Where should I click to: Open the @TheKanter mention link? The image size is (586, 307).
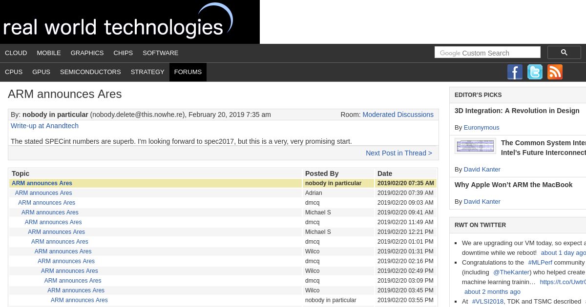[511, 272]
